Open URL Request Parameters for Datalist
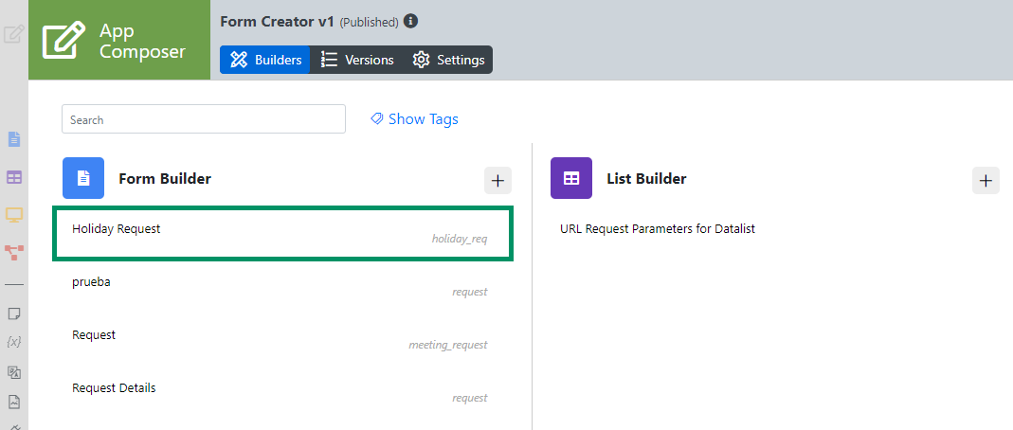 tap(657, 228)
